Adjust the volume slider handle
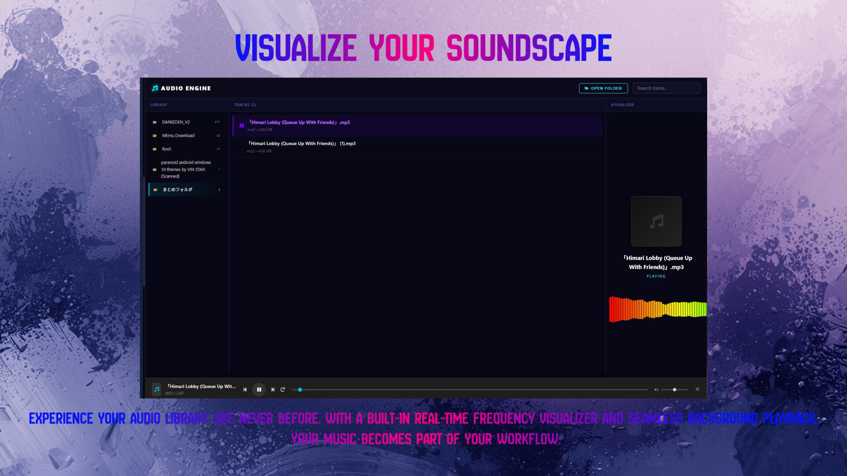The height and width of the screenshot is (476, 847). (x=675, y=390)
